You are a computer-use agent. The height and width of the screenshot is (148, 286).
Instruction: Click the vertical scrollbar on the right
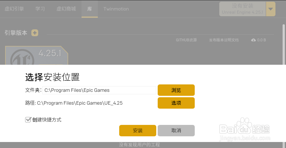[x=283, y=44]
